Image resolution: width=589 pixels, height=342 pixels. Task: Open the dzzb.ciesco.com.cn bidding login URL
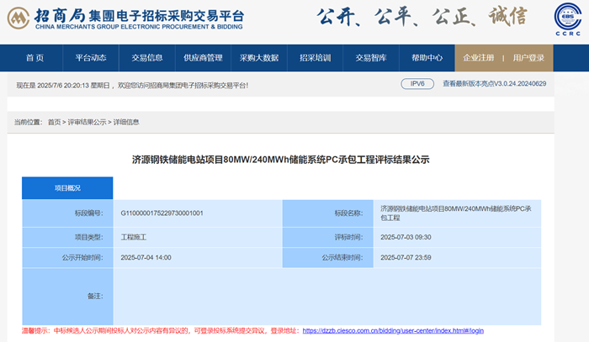393,331
